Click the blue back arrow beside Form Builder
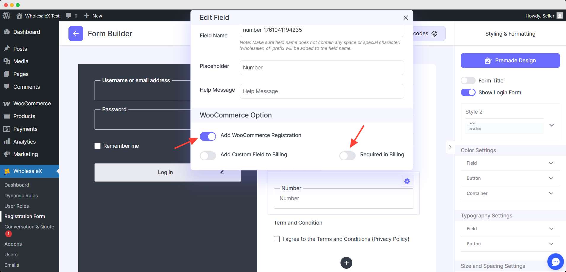This screenshot has height=272, width=566. [x=76, y=34]
